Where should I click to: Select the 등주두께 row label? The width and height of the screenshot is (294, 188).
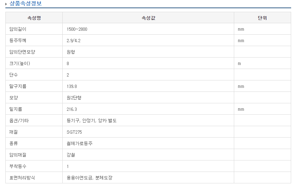pyautogui.click(x=18, y=41)
